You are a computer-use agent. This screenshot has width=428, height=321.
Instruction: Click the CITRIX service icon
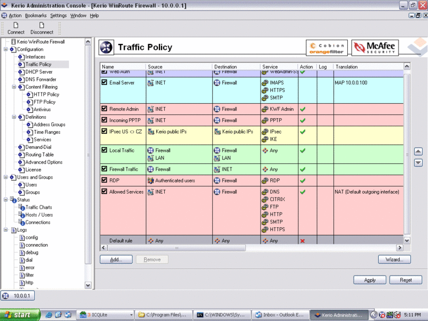coord(265,200)
